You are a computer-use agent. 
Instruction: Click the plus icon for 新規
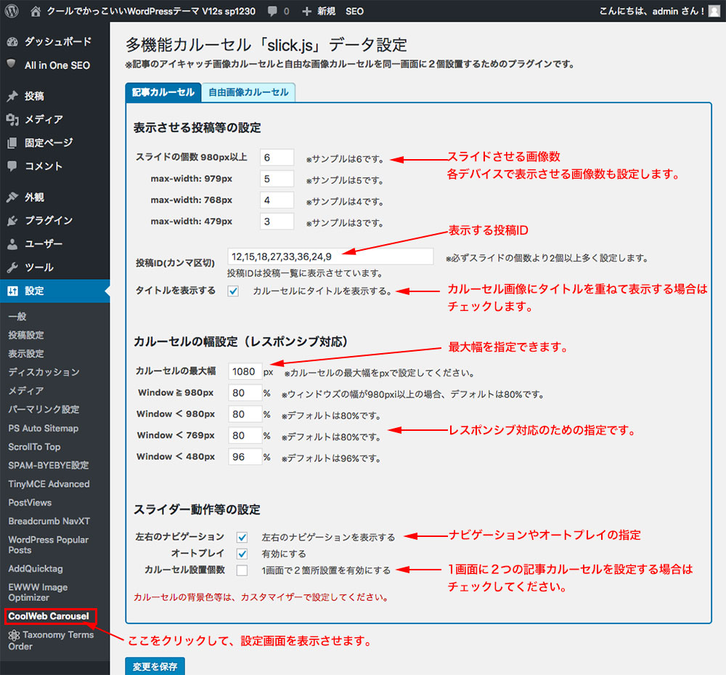(306, 11)
